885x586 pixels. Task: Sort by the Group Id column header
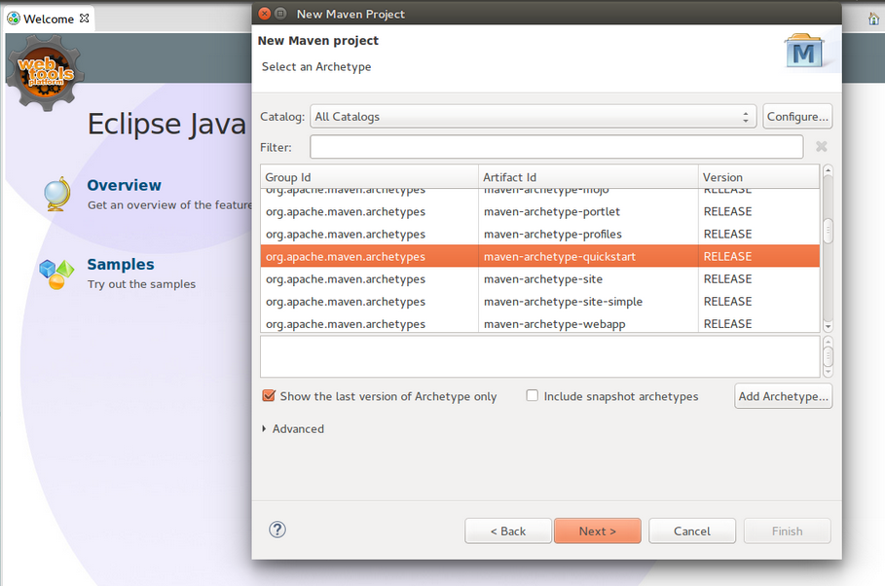click(x=369, y=177)
